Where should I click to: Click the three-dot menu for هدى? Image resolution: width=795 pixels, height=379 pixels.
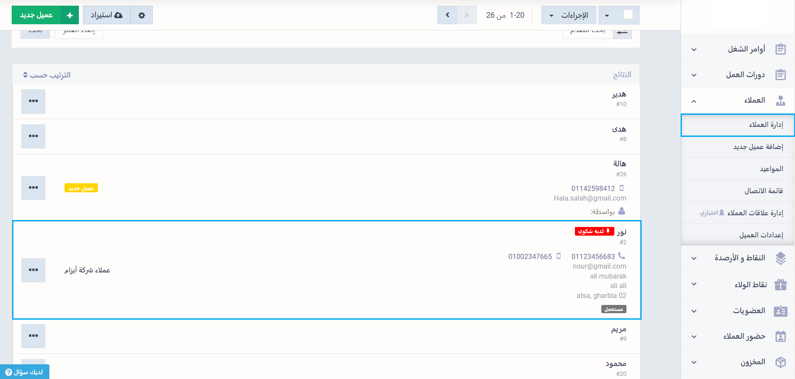click(x=33, y=136)
